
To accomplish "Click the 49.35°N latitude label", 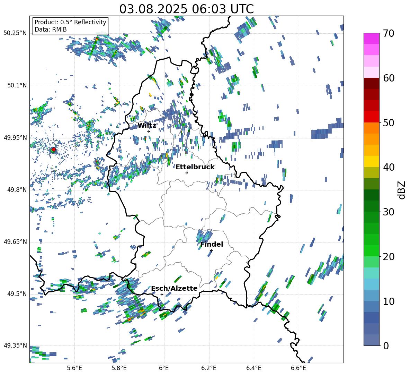I will (x=15, y=346).
